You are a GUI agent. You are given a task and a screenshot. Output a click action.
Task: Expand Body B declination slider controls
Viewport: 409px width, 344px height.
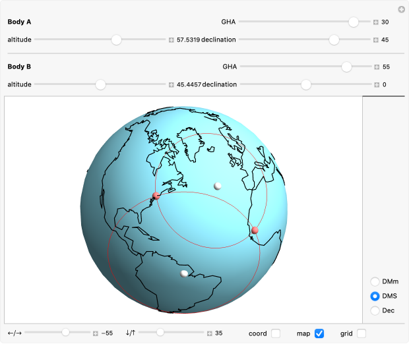point(377,85)
